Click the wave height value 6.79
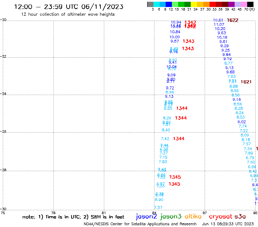This screenshot has height=227, width=258. pyautogui.click(x=250, y=158)
